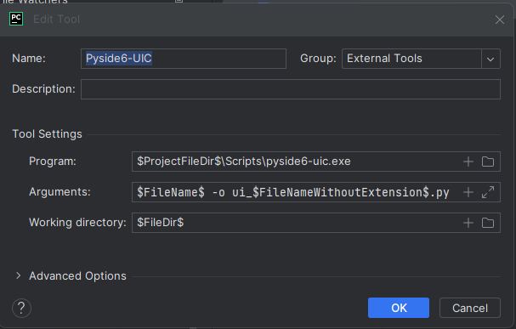The width and height of the screenshot is (516, 329).
Task: Click the Tool Settings section label
Action: tap(47, 134)
